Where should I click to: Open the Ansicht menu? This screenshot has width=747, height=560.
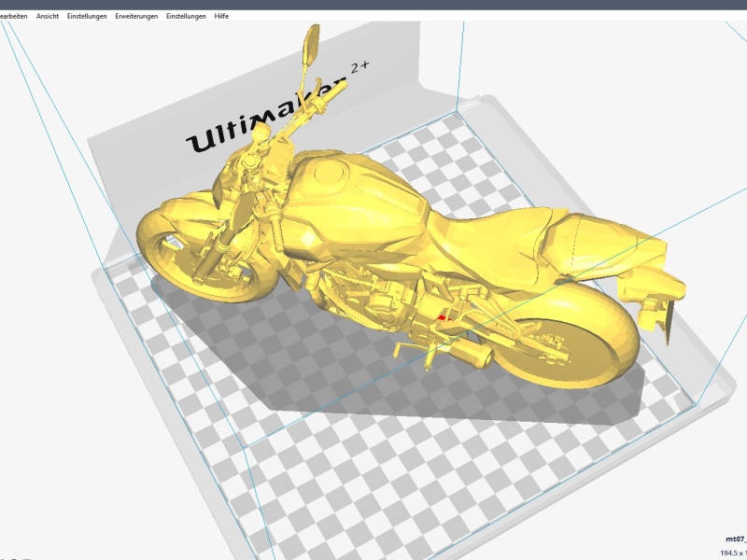point(47,16)
